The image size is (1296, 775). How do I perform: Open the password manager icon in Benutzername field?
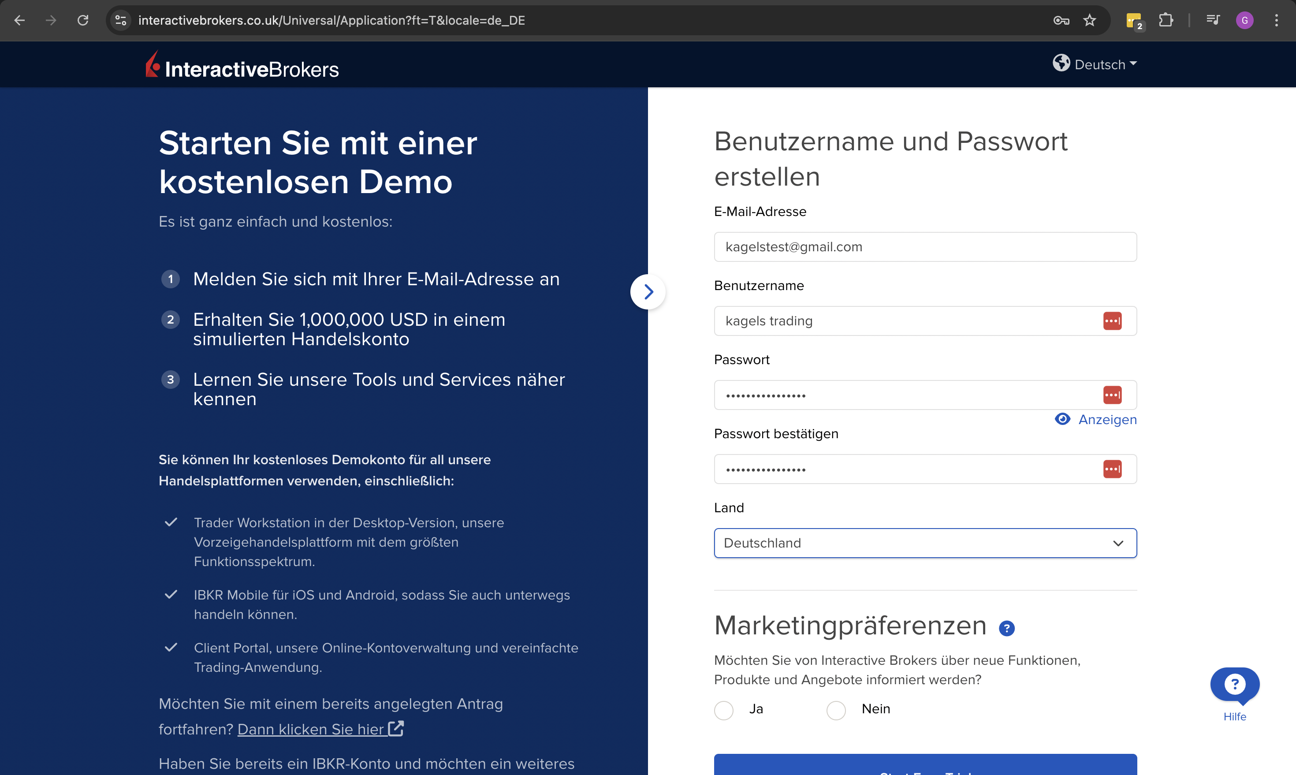click(x=1114, y=320)
